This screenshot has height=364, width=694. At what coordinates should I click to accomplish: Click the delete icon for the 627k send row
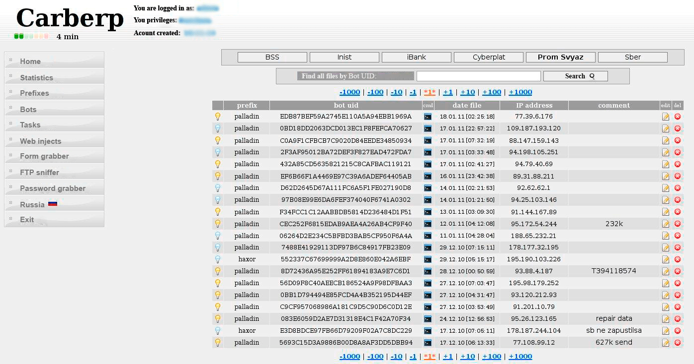[x=677, y=343]
